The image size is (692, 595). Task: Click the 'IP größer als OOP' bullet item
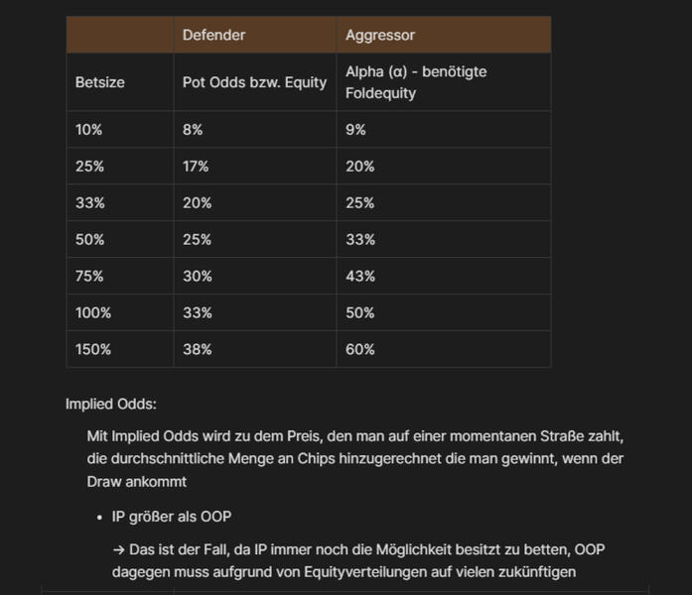point(172,517)
